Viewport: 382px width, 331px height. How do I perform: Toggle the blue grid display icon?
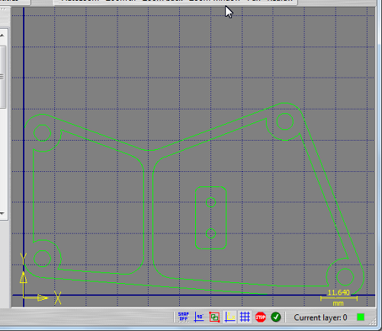[x=245, y=317]
